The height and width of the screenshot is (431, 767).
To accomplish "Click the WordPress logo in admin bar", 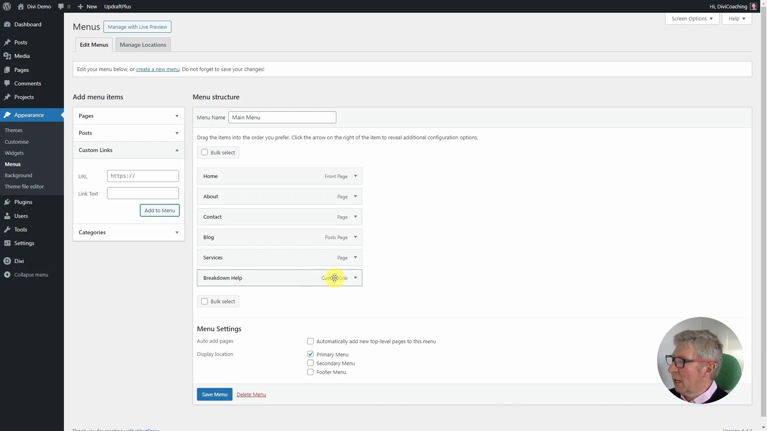I will (6, 6).
